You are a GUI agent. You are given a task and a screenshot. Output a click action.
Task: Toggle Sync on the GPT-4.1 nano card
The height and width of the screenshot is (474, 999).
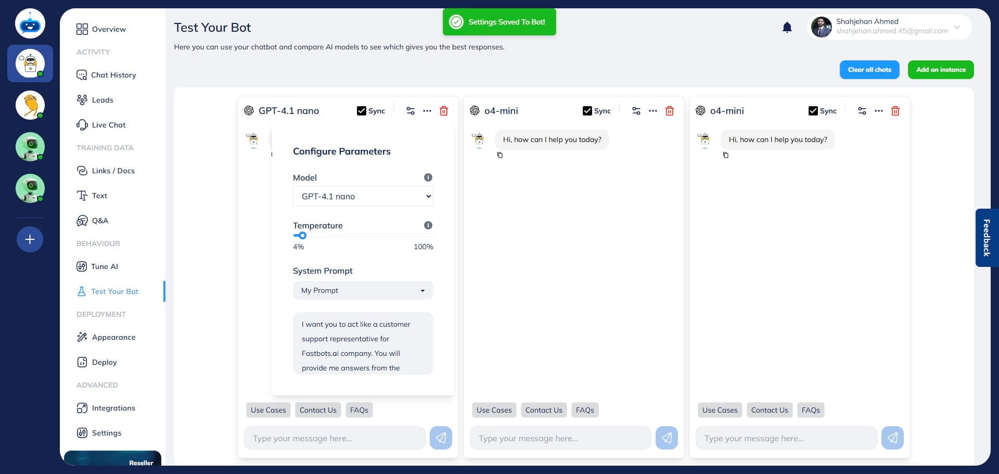(362, 110)
